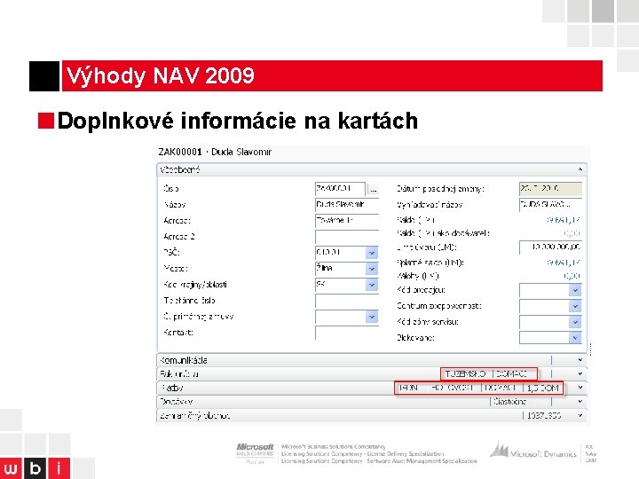Open the Kód predajcu dropdown arrow

pos(575,290)
